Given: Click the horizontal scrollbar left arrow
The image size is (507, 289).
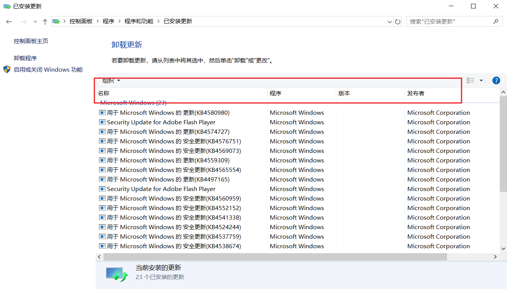Looking at the screenshot, I should (x=99, y=257).
